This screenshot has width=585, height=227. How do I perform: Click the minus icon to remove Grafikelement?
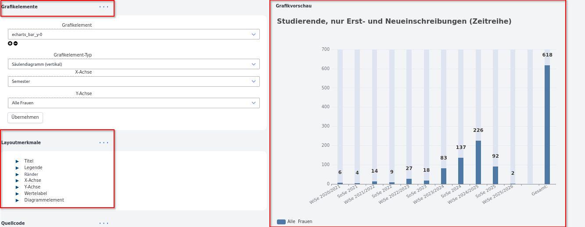coord(16,43)
